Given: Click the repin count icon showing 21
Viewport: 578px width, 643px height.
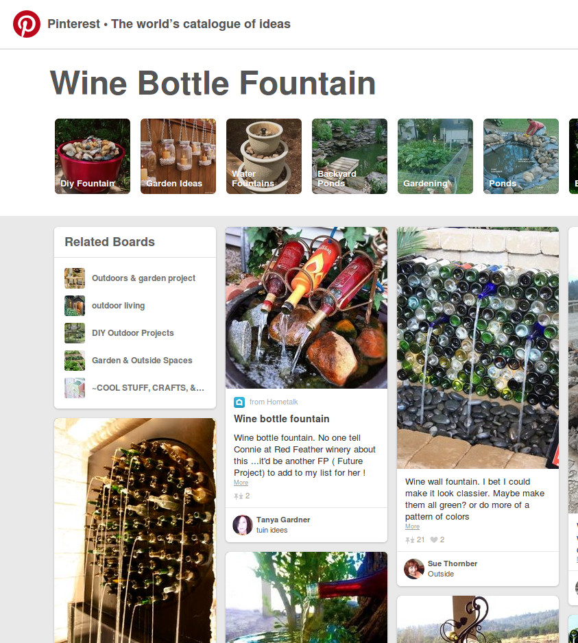Looking at the screenshot, I should [x=409, y=539].
